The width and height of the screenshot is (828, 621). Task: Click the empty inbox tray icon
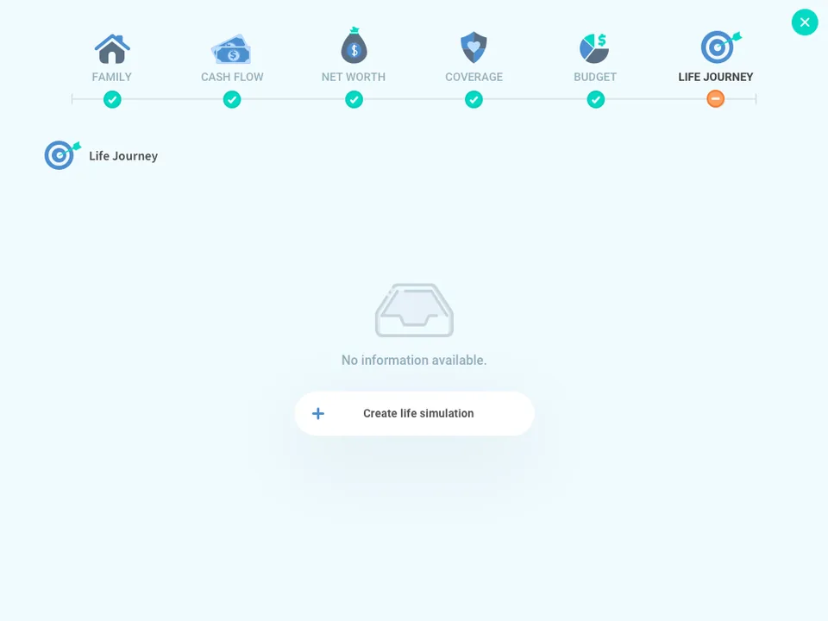415,310
